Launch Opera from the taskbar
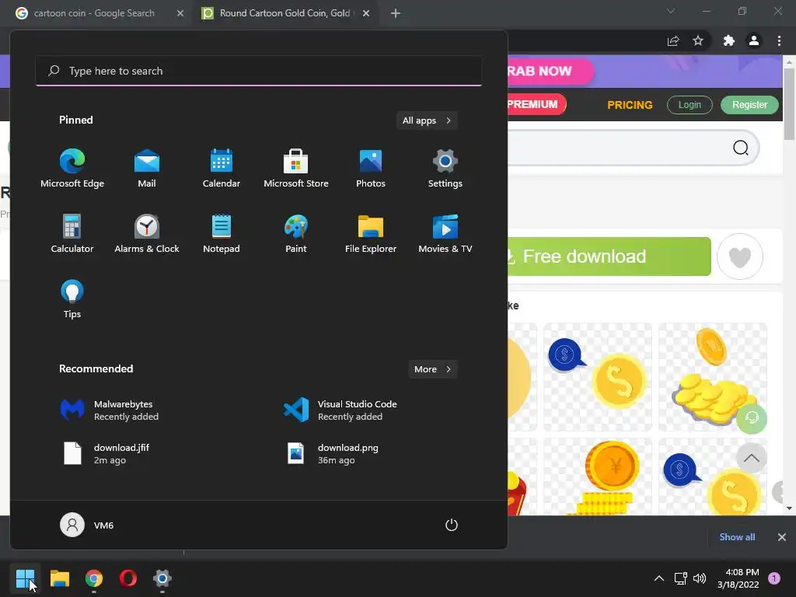This screenshot has height=597, width=796. point(128,578)
